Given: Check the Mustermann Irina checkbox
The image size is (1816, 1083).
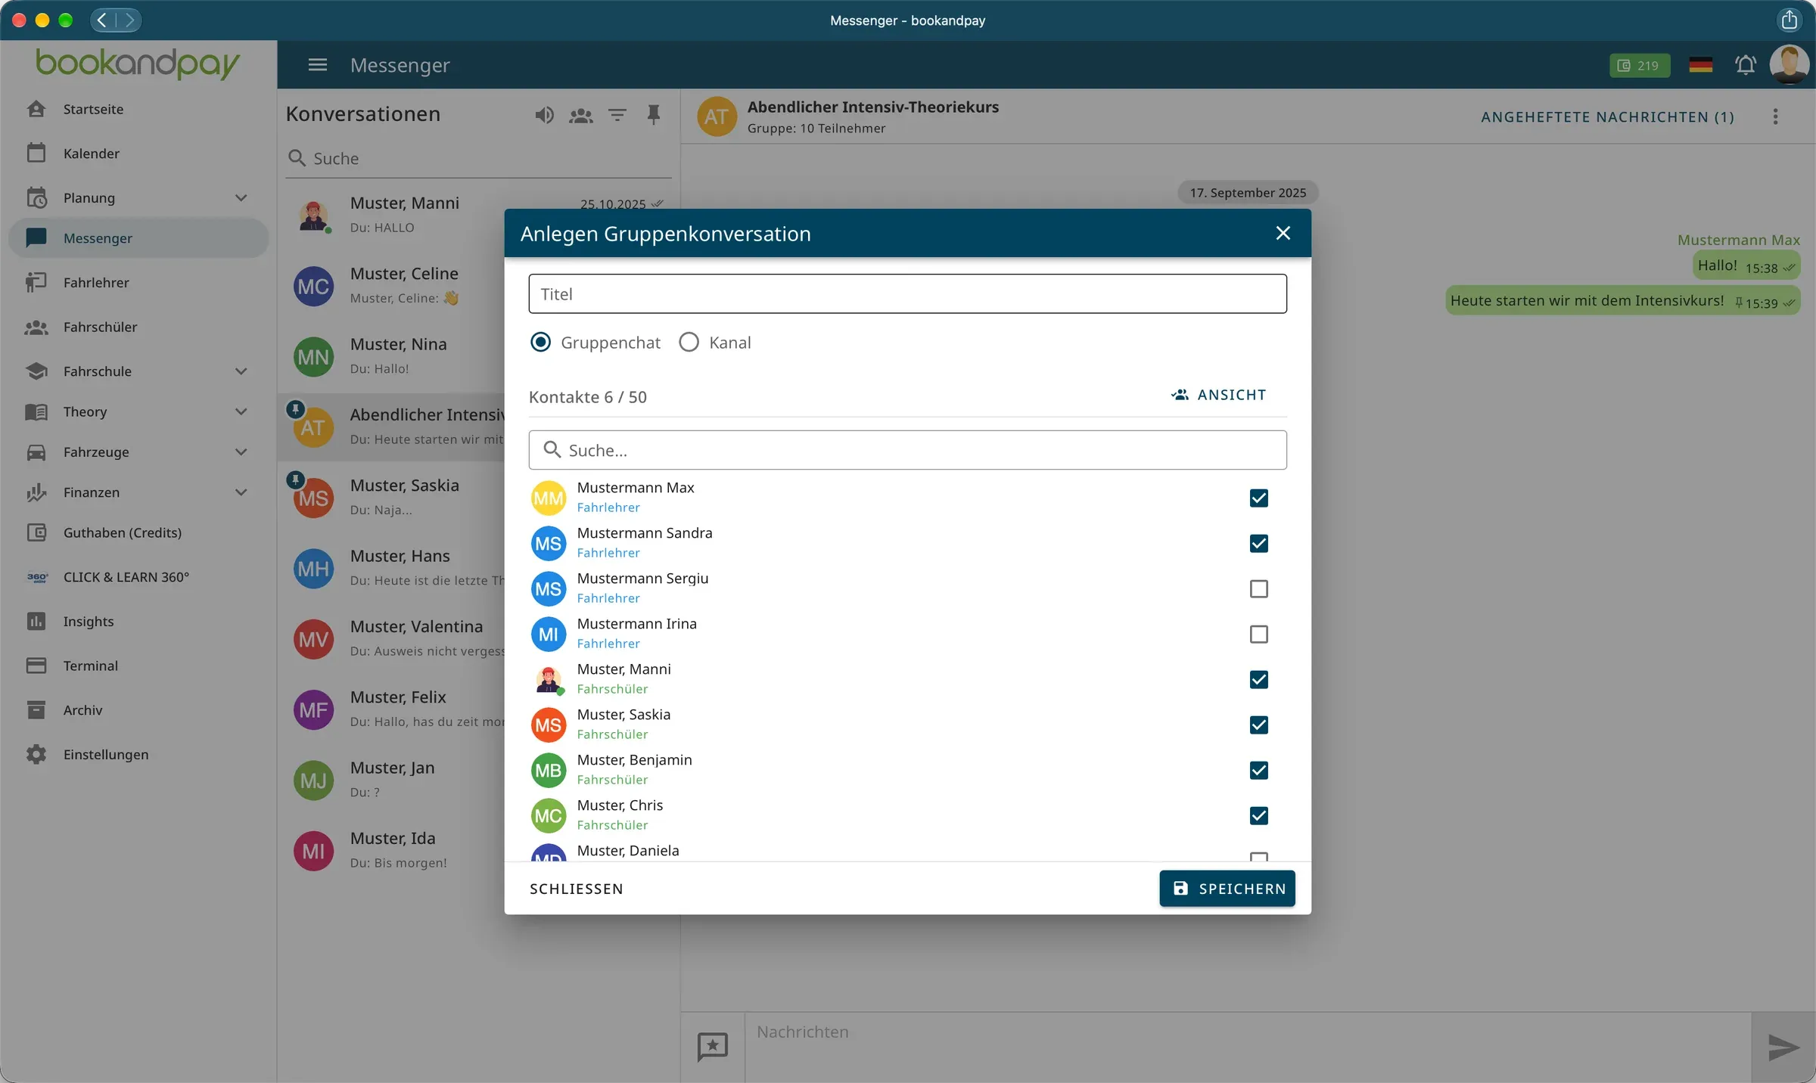Looking at the screenshot, I should [x=1258, y=634].
